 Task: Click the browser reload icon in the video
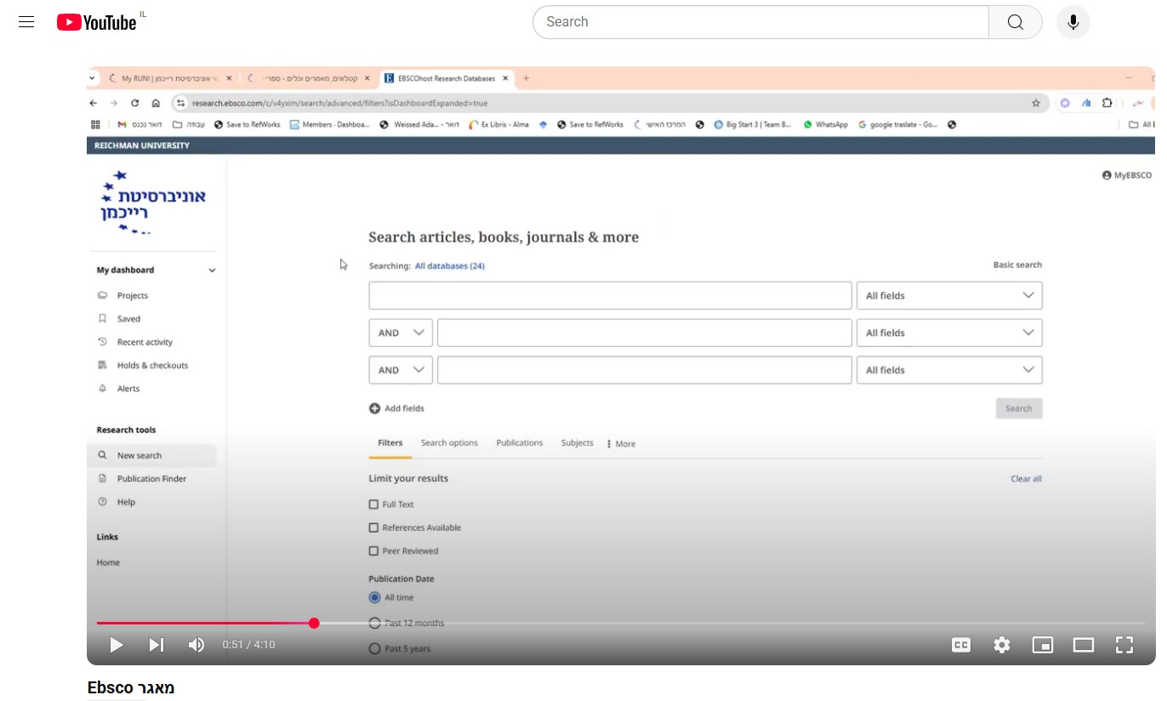tap(134, 103)
